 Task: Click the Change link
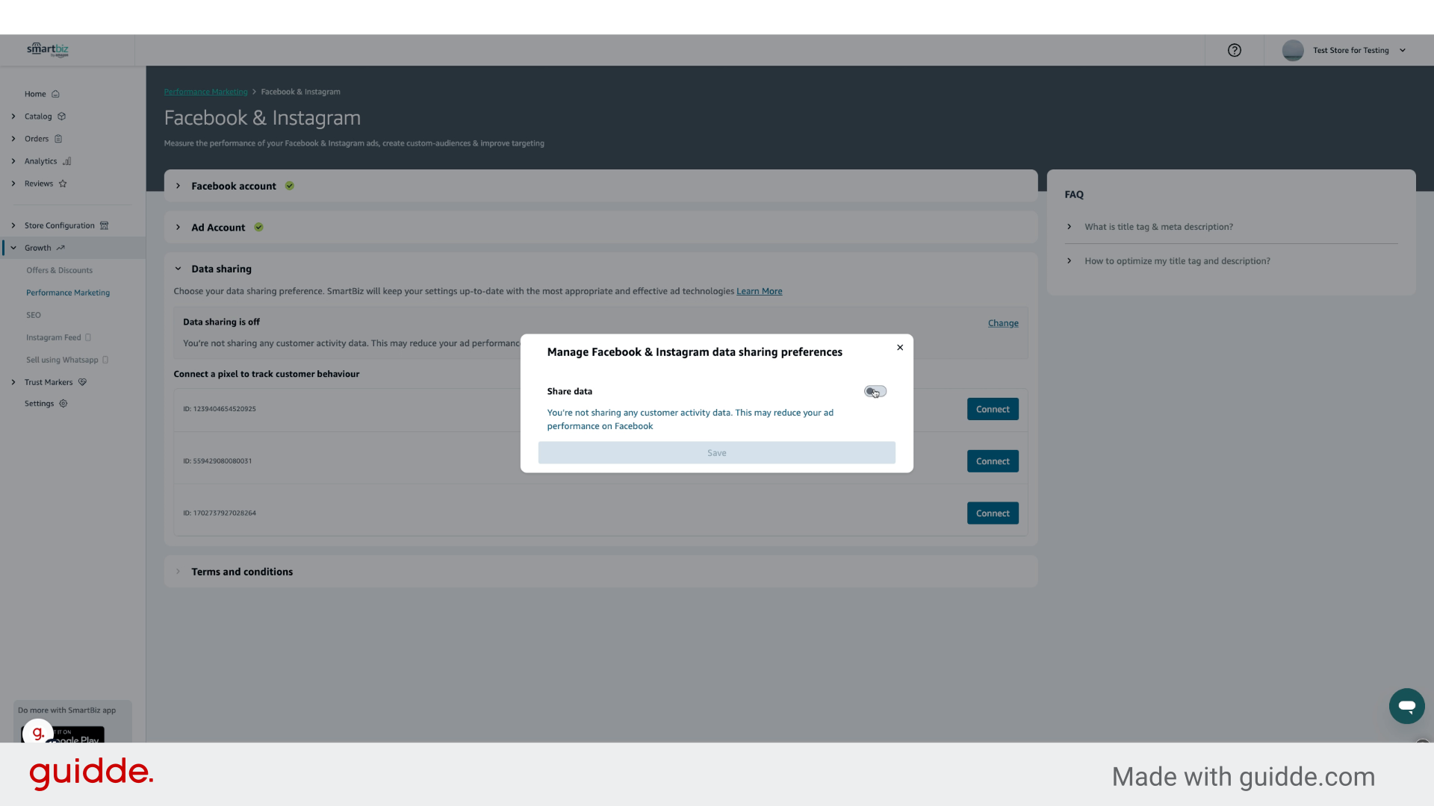pos(1003,323)
